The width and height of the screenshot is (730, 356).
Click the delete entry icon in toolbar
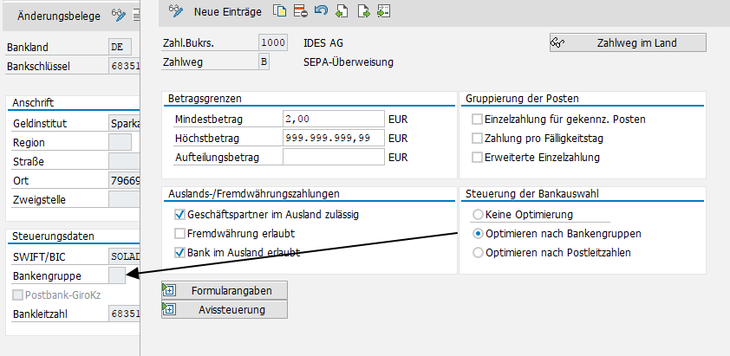(300, 11)
